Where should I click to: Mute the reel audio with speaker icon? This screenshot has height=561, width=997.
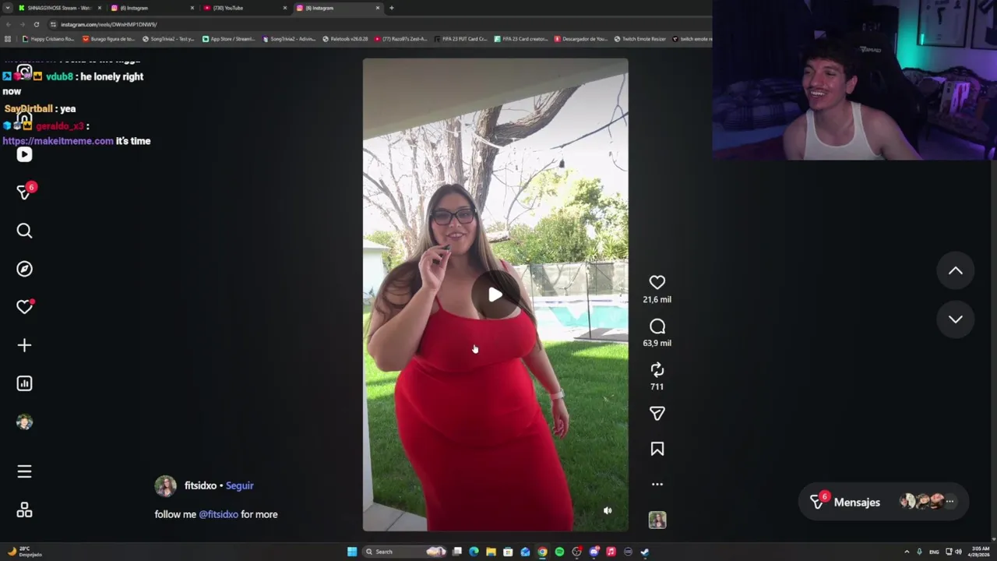(608, 511)
